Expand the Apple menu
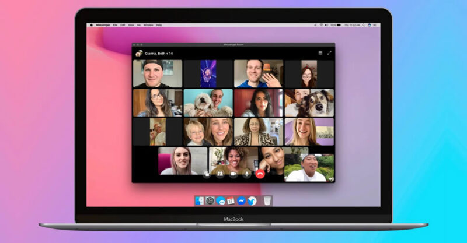This screenshot has height=243, width=467. (91, 25)
